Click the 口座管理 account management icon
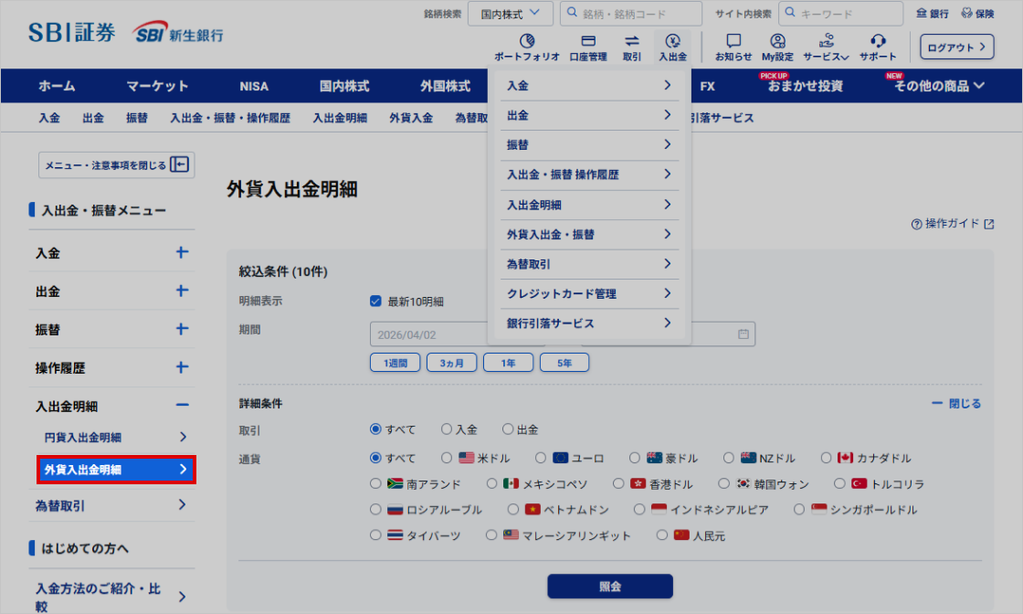Image resolution: width=1023 pixels, height=614 pixels. coord(587,42)
